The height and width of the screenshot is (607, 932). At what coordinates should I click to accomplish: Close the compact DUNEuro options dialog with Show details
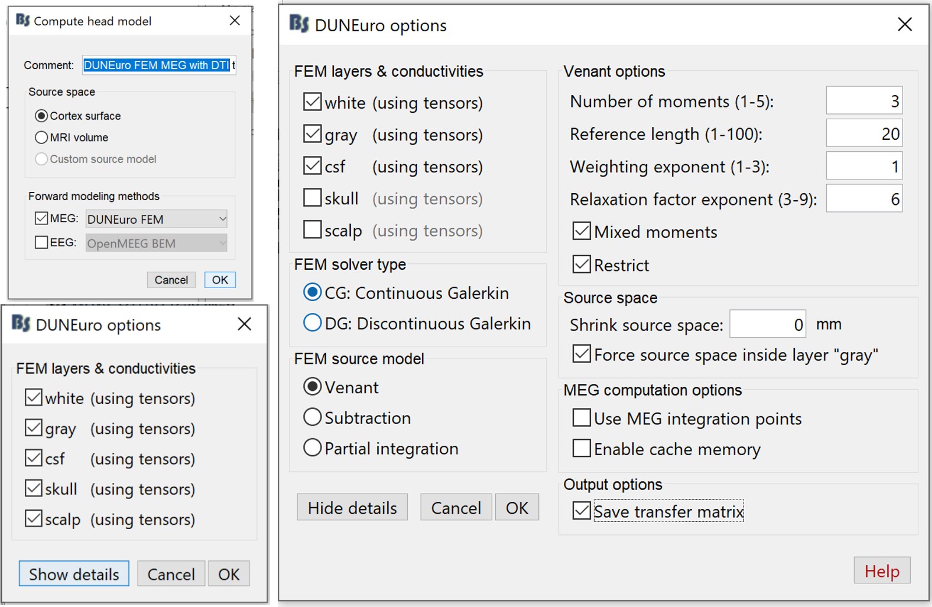pos(244,324)
